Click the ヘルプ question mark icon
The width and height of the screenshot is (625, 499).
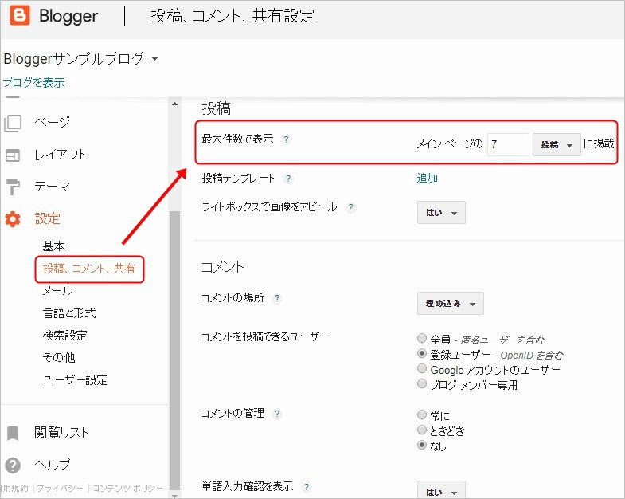(13, 465)
